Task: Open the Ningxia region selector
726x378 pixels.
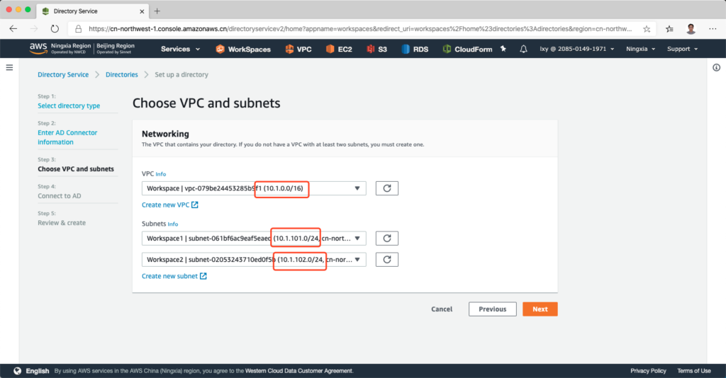Action: [640, 49]
